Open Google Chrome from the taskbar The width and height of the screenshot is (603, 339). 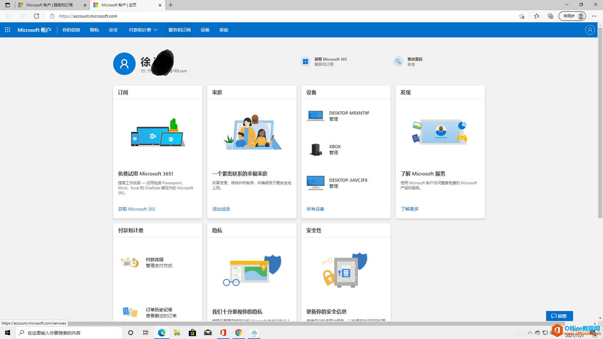pyautogui.click(x=238, y=333)
